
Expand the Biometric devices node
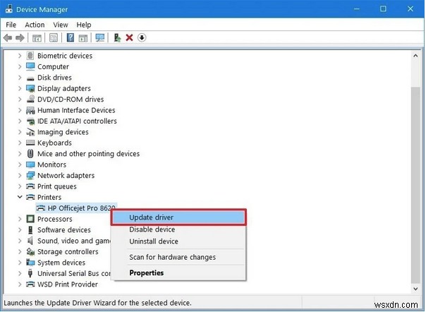[20, 56]
